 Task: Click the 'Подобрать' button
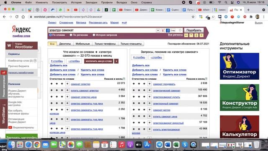tap(194, 30)
